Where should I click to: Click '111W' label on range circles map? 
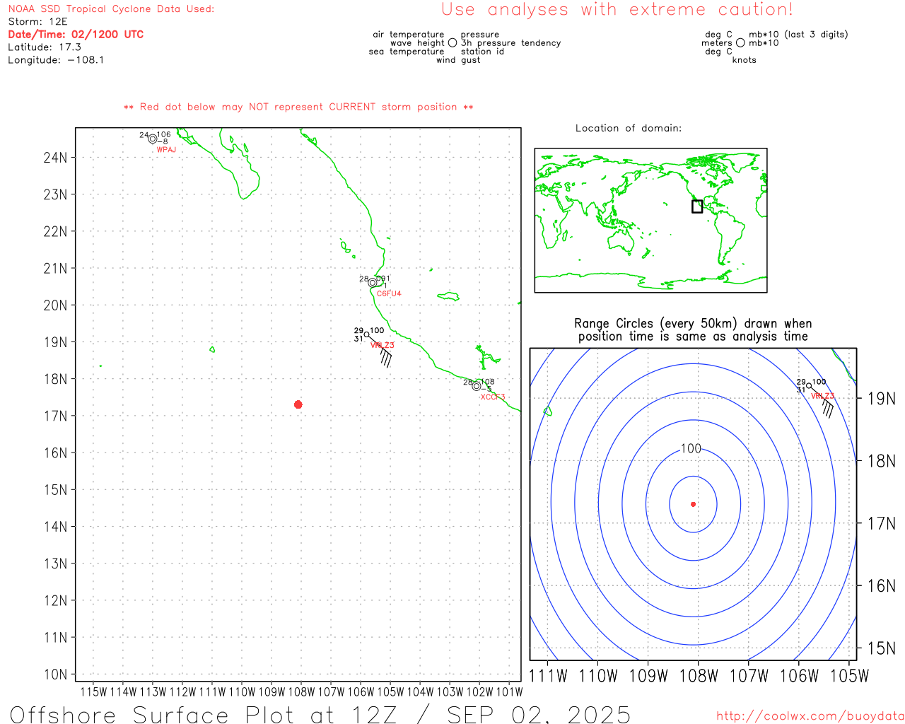click(x=548, y=676)
